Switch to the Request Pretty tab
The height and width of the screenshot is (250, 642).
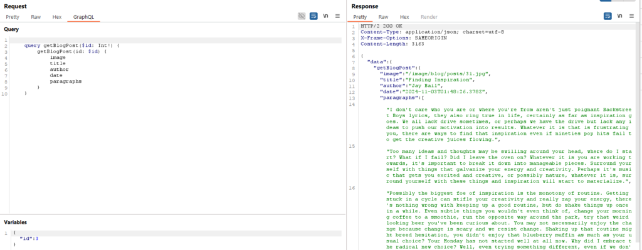[x=13, y=17]
